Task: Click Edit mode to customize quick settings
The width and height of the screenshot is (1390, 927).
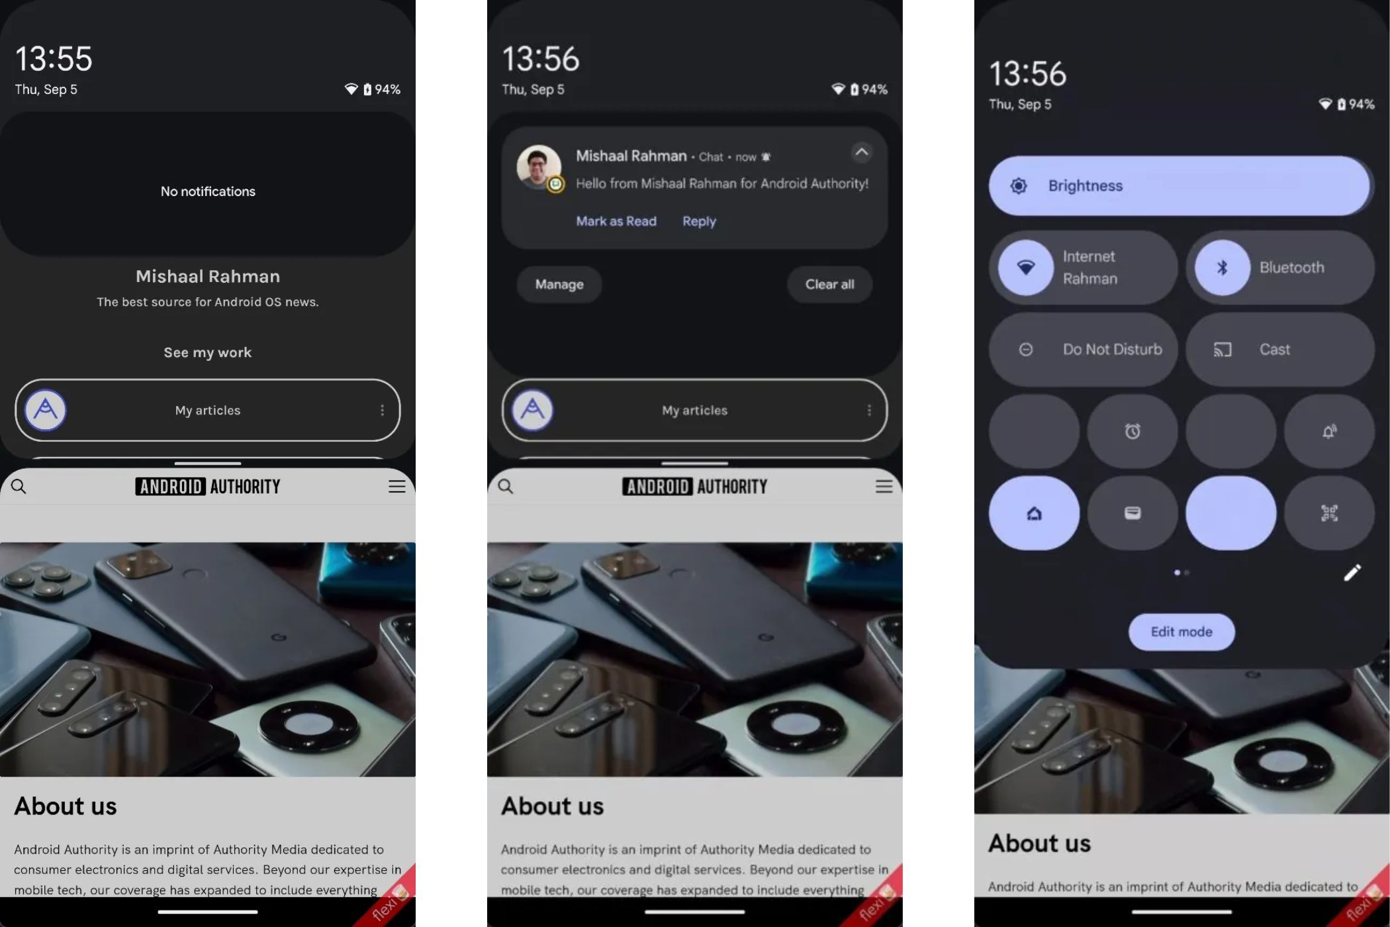Action: click(1181, 631)
